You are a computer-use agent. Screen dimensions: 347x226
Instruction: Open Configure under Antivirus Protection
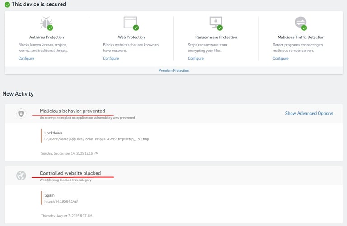point(26,58)
